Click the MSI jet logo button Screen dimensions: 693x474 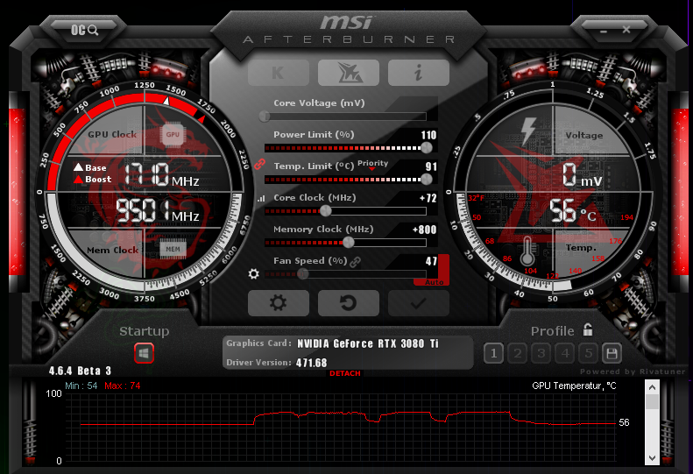coord(349,73)
